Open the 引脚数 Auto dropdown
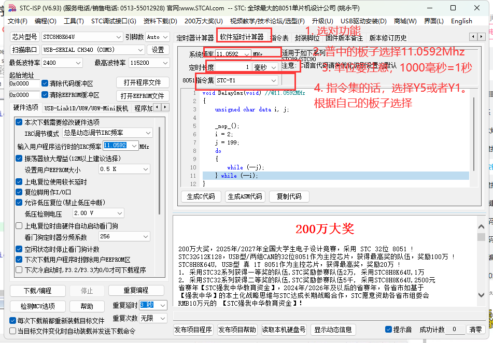The image size is (493, 343). [x=158, y=37]
